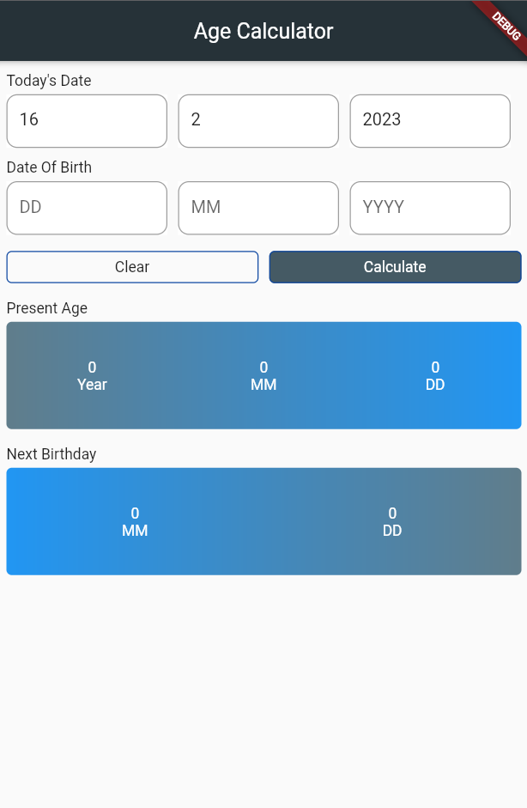Click the MM value in Present Age card
527x808 pixels.
pyautogui.click(x=263, y=375)
